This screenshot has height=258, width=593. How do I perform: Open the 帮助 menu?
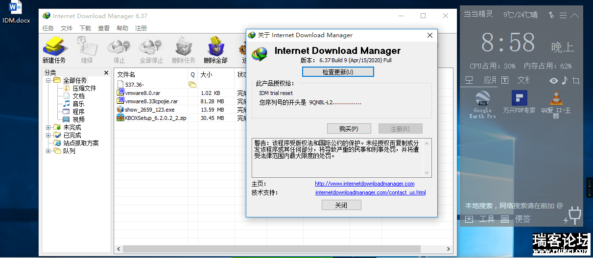[122, 28]
